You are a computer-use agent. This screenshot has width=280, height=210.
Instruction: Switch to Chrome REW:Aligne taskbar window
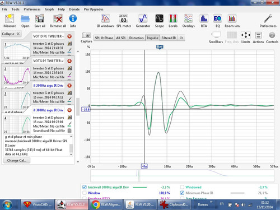[106, 204]
